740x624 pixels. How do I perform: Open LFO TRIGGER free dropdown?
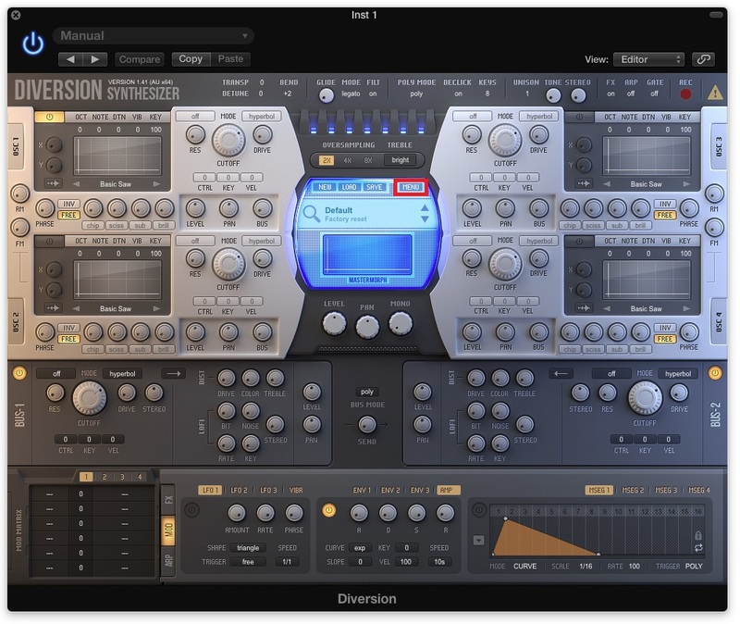click(248, 562)
